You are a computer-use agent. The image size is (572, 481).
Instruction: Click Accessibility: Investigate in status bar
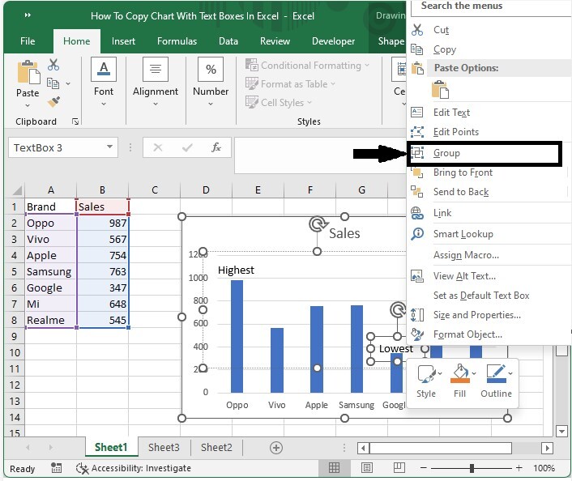[x=133, y=468]
